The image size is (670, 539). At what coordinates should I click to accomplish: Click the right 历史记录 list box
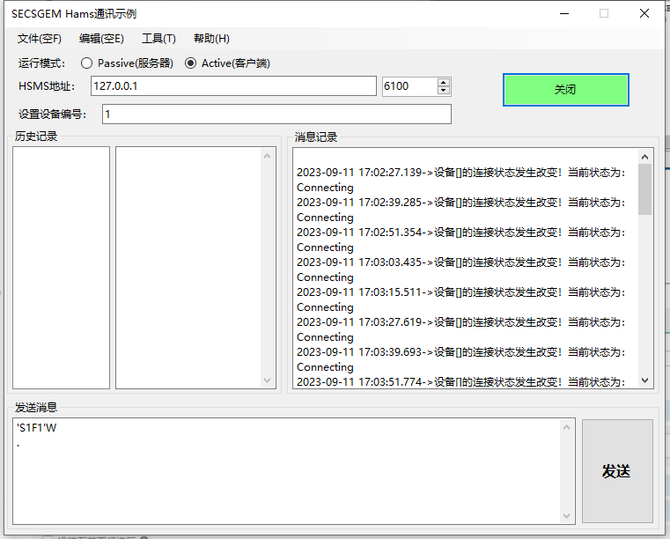click(188, 268)
